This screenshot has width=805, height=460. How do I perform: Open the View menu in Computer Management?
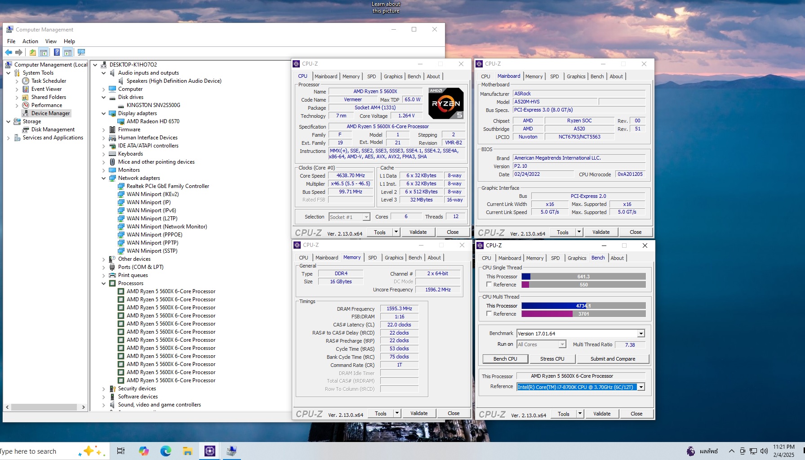coord(51,41)
